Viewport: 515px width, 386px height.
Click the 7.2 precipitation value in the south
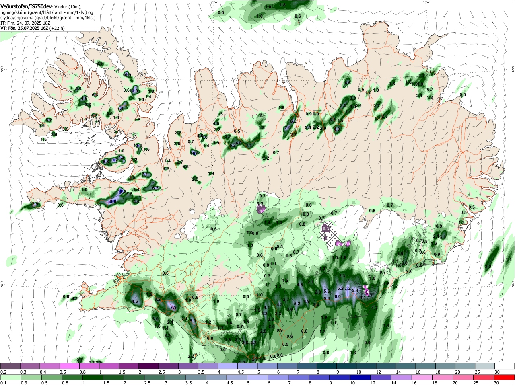click(x=348, y=288)
